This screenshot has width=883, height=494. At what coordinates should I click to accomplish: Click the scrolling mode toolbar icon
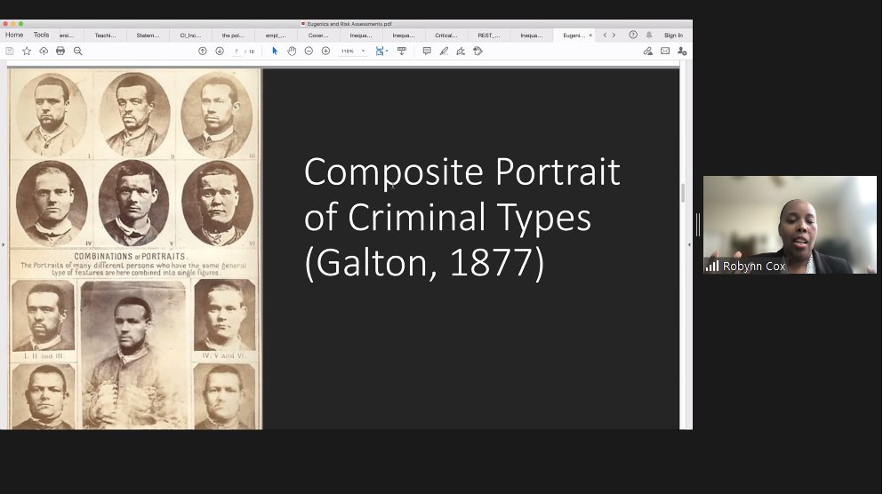click(402, 52)
